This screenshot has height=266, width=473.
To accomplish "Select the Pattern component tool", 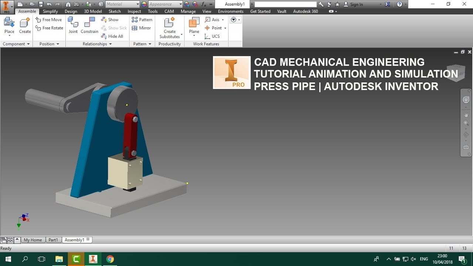I will point(142,20).
